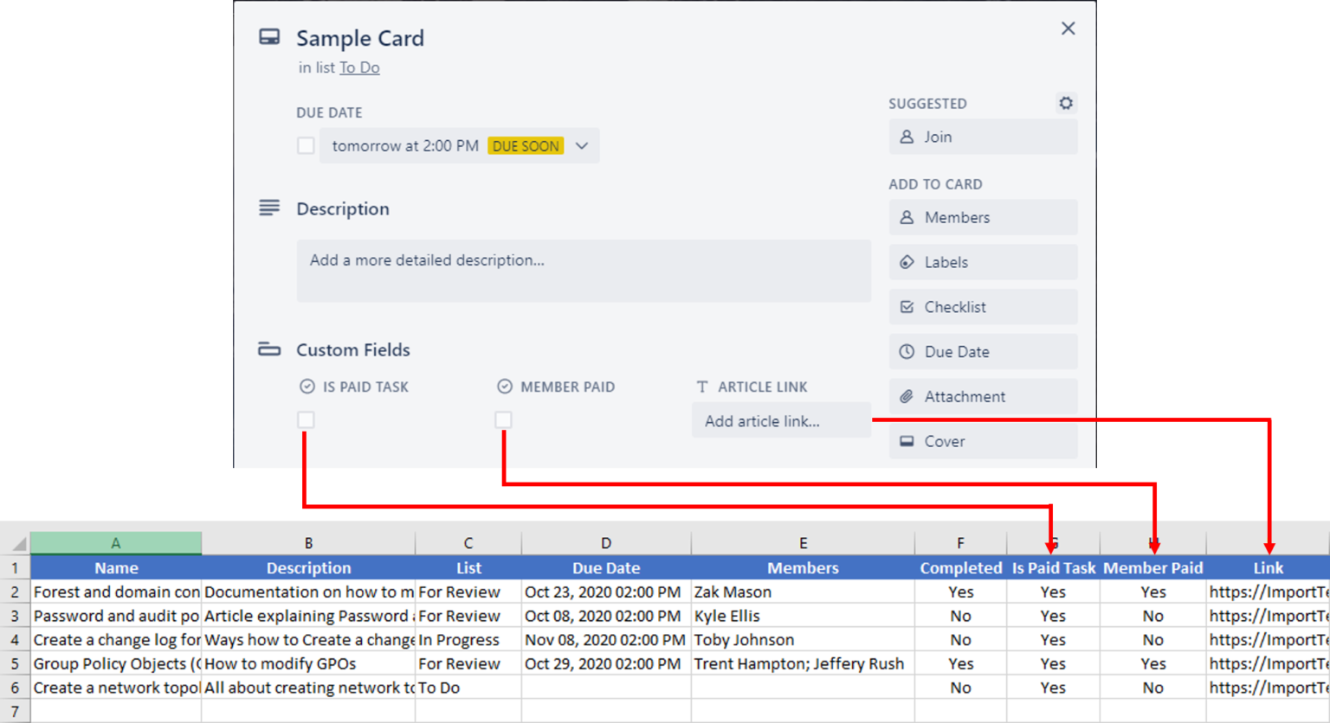Click the Description lines icon
The image size is (1330, 723).
pos(268,208)
